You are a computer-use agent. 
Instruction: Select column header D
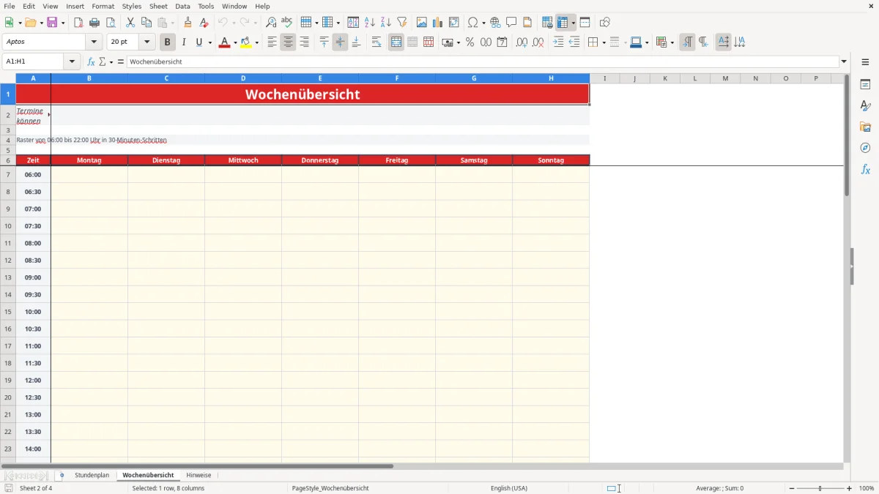(243, 78)
